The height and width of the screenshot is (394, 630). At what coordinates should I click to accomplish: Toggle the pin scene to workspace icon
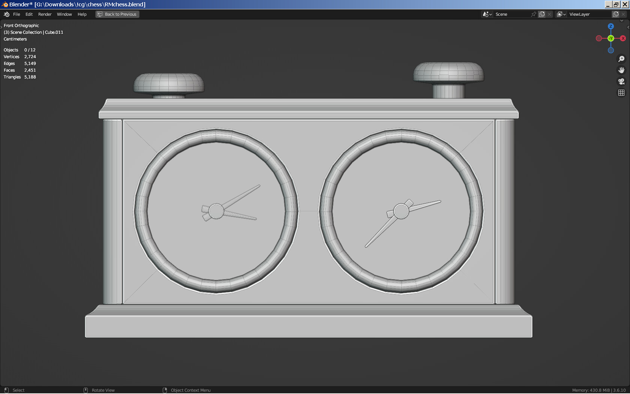(x=534, y=14)
